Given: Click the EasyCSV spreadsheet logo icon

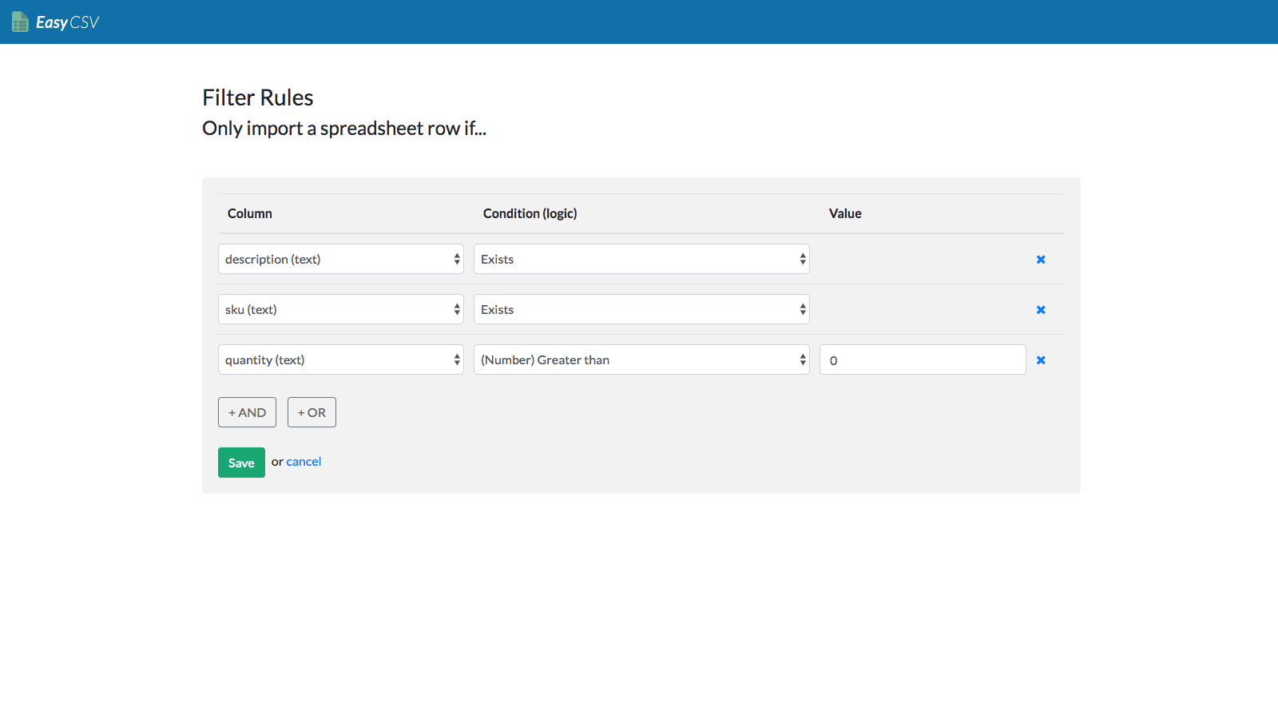Looking at the screenshot, I should pos(21,22).
